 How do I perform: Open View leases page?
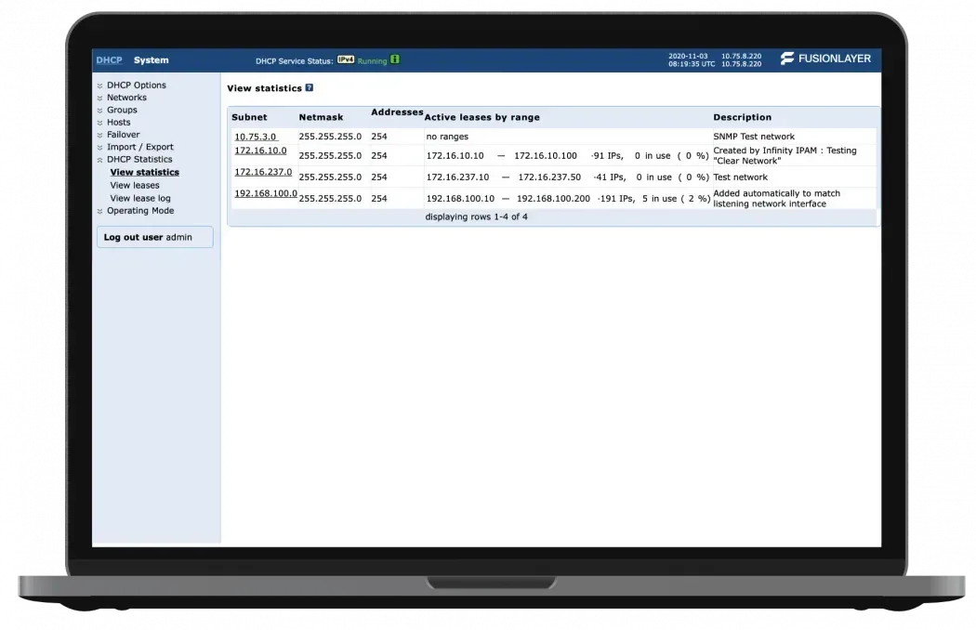pyautogui.click(x=135, y=186)
